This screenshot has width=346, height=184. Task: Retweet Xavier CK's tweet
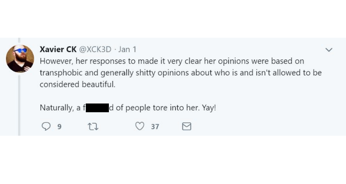click(93, 126)
